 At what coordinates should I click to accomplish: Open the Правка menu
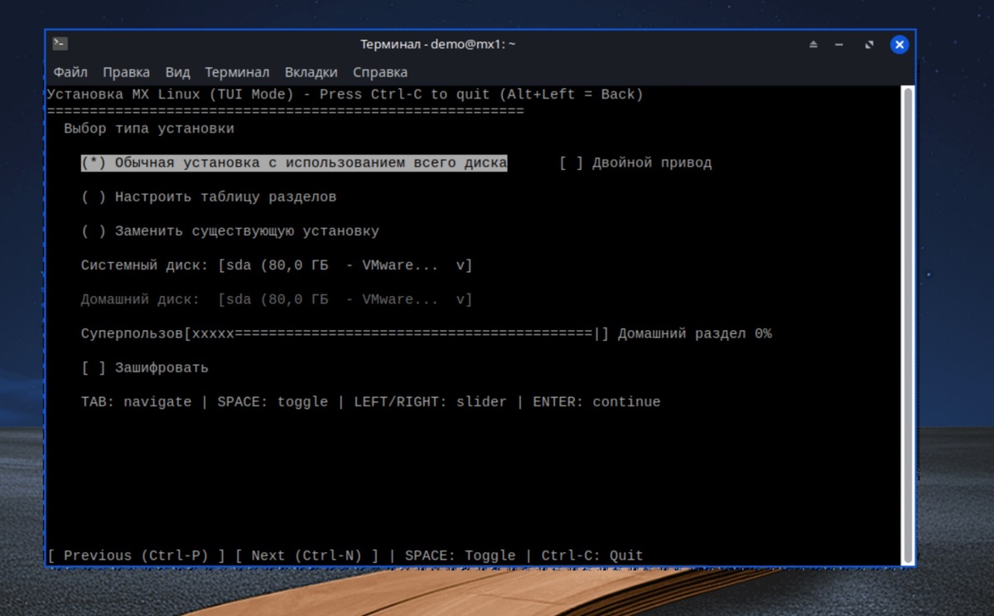(x=126, y=72)
